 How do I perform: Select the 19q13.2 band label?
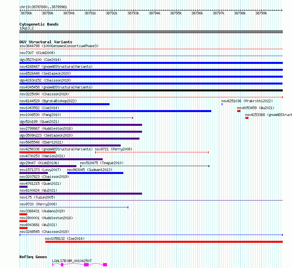[27, 28]
